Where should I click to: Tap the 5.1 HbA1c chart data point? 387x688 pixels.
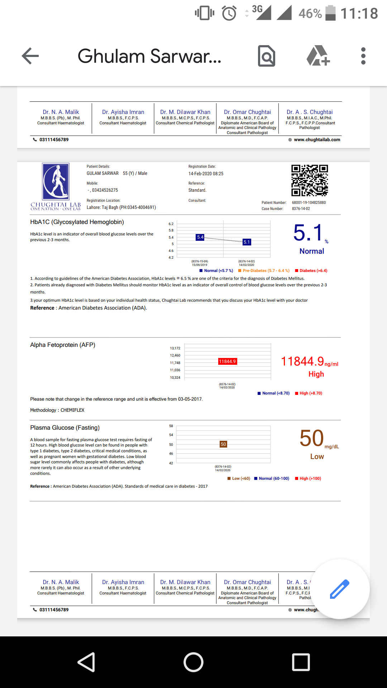247,242
